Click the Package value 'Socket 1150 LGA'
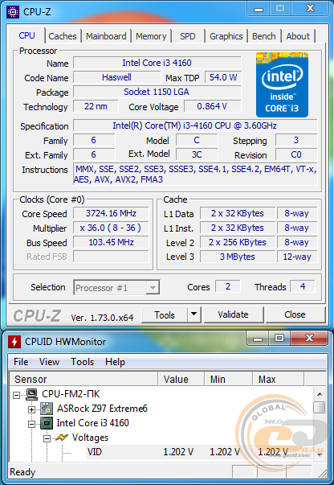 click(157, 92)
